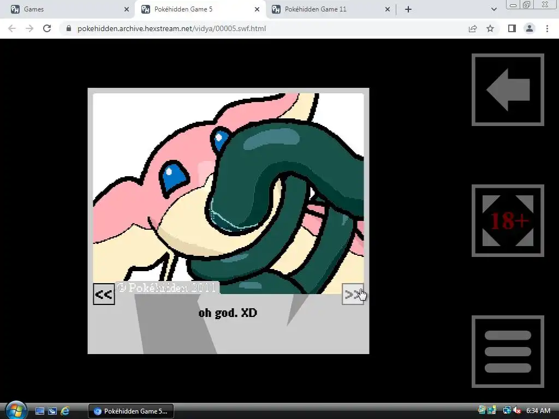Open the browser side panel
Screen dimensions: 559x419
click(x=512, y=28)
